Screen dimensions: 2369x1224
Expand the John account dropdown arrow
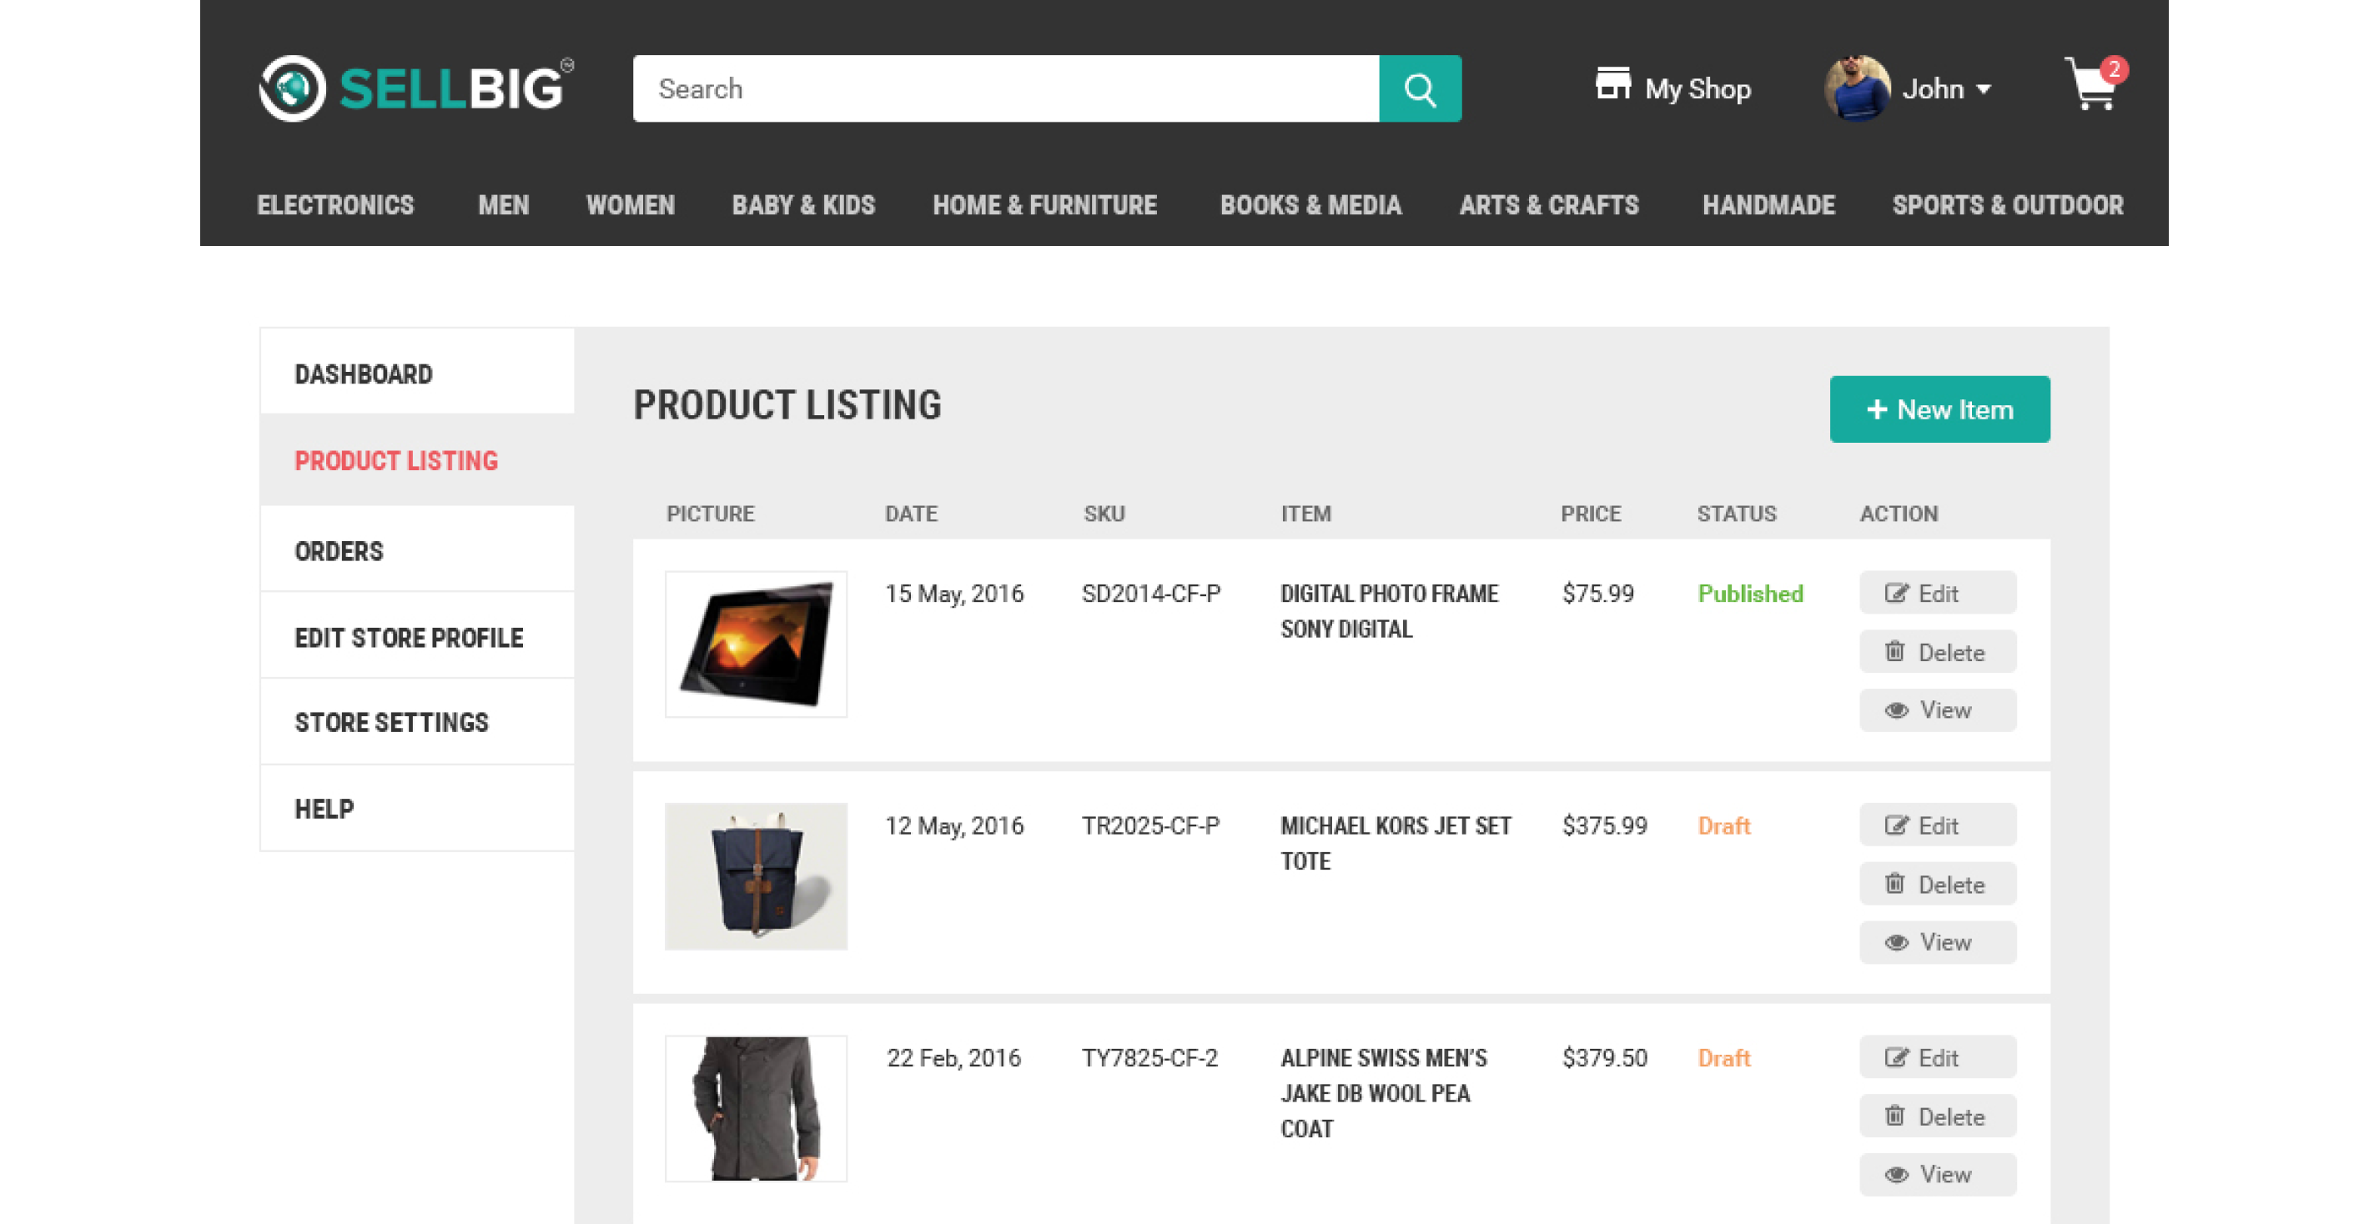coord(1984,90)
